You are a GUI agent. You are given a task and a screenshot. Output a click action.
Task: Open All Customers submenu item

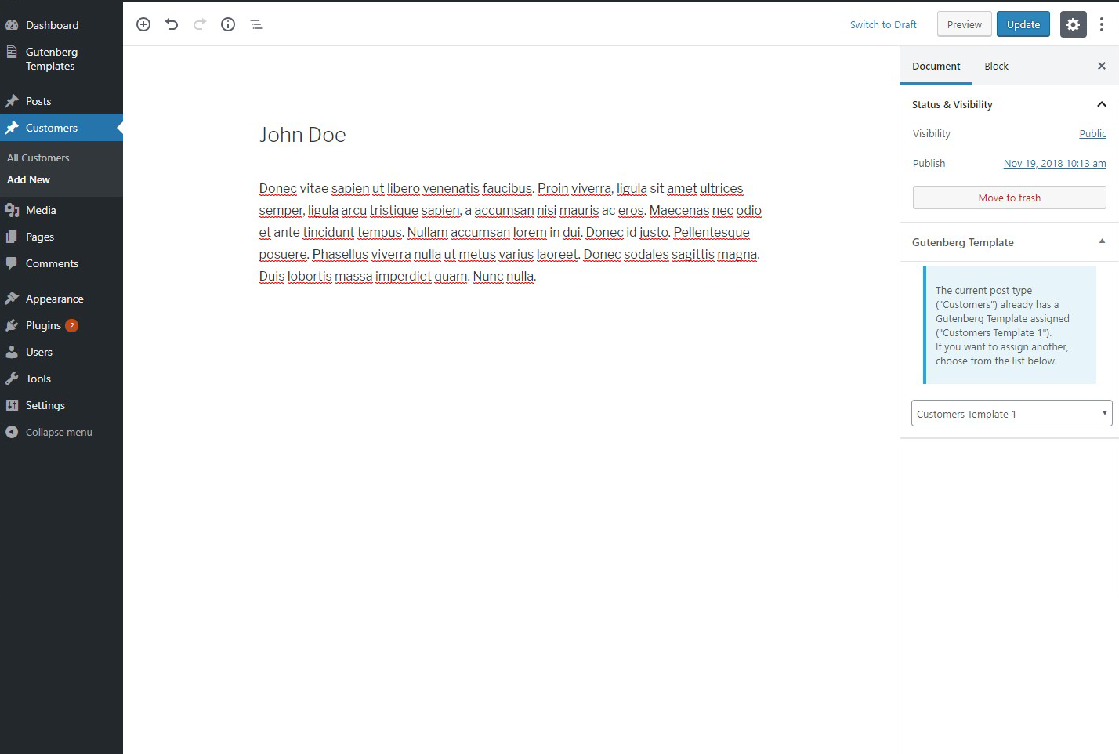point(38,158)
